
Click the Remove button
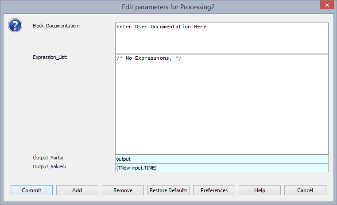123,190
